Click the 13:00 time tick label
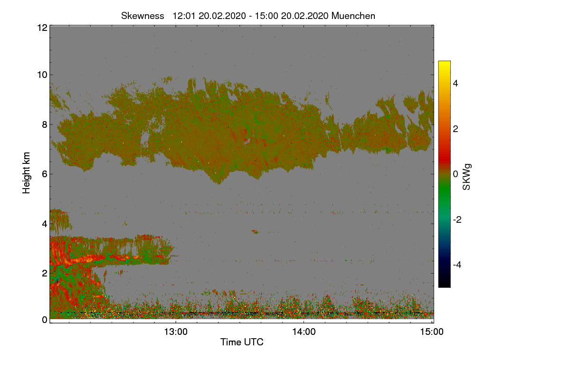The height and width of the screenshot is (380, 570). [x=176, y=332]
